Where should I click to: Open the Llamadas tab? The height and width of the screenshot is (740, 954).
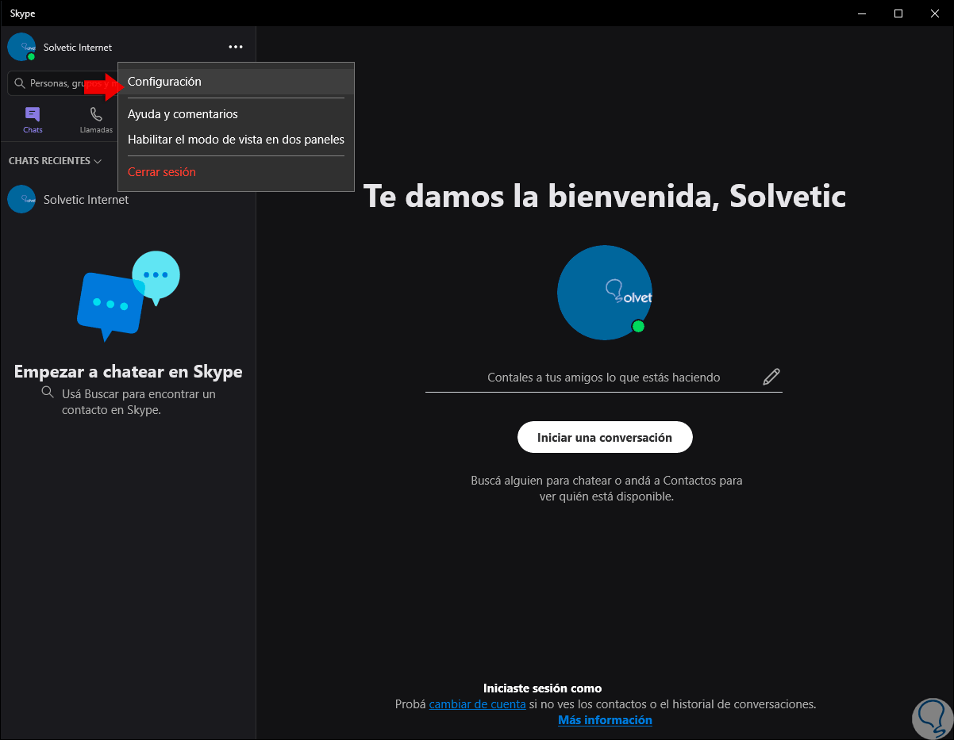(96, 120)
